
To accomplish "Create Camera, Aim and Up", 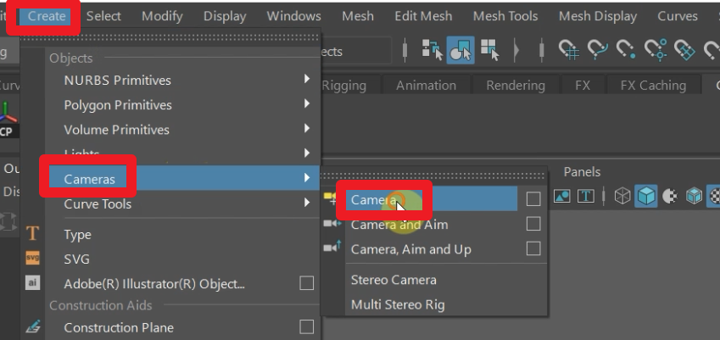I will (410, 249).
